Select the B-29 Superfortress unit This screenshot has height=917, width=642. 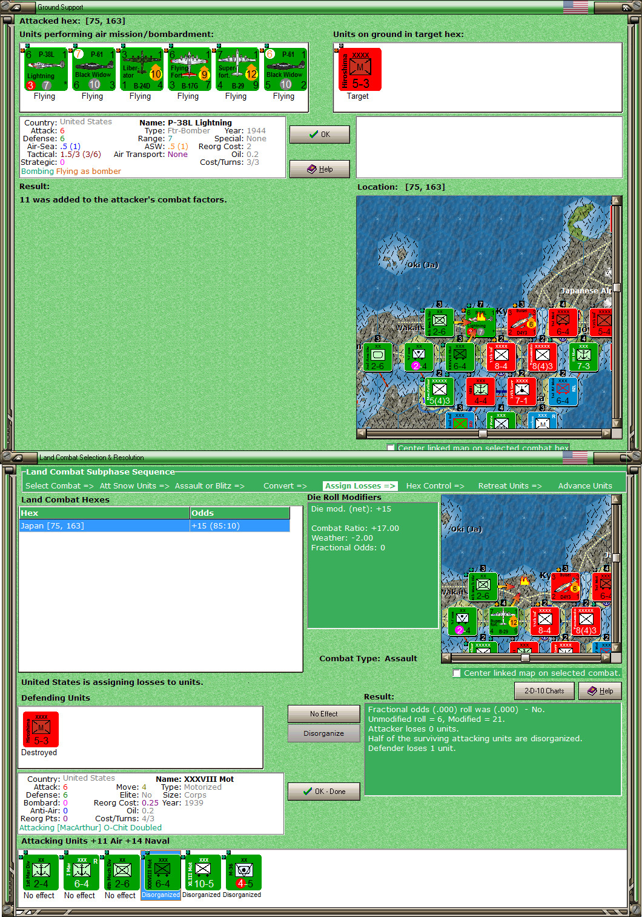coord(237,69)
